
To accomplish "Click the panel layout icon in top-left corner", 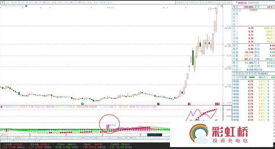I will pos(2,2).
